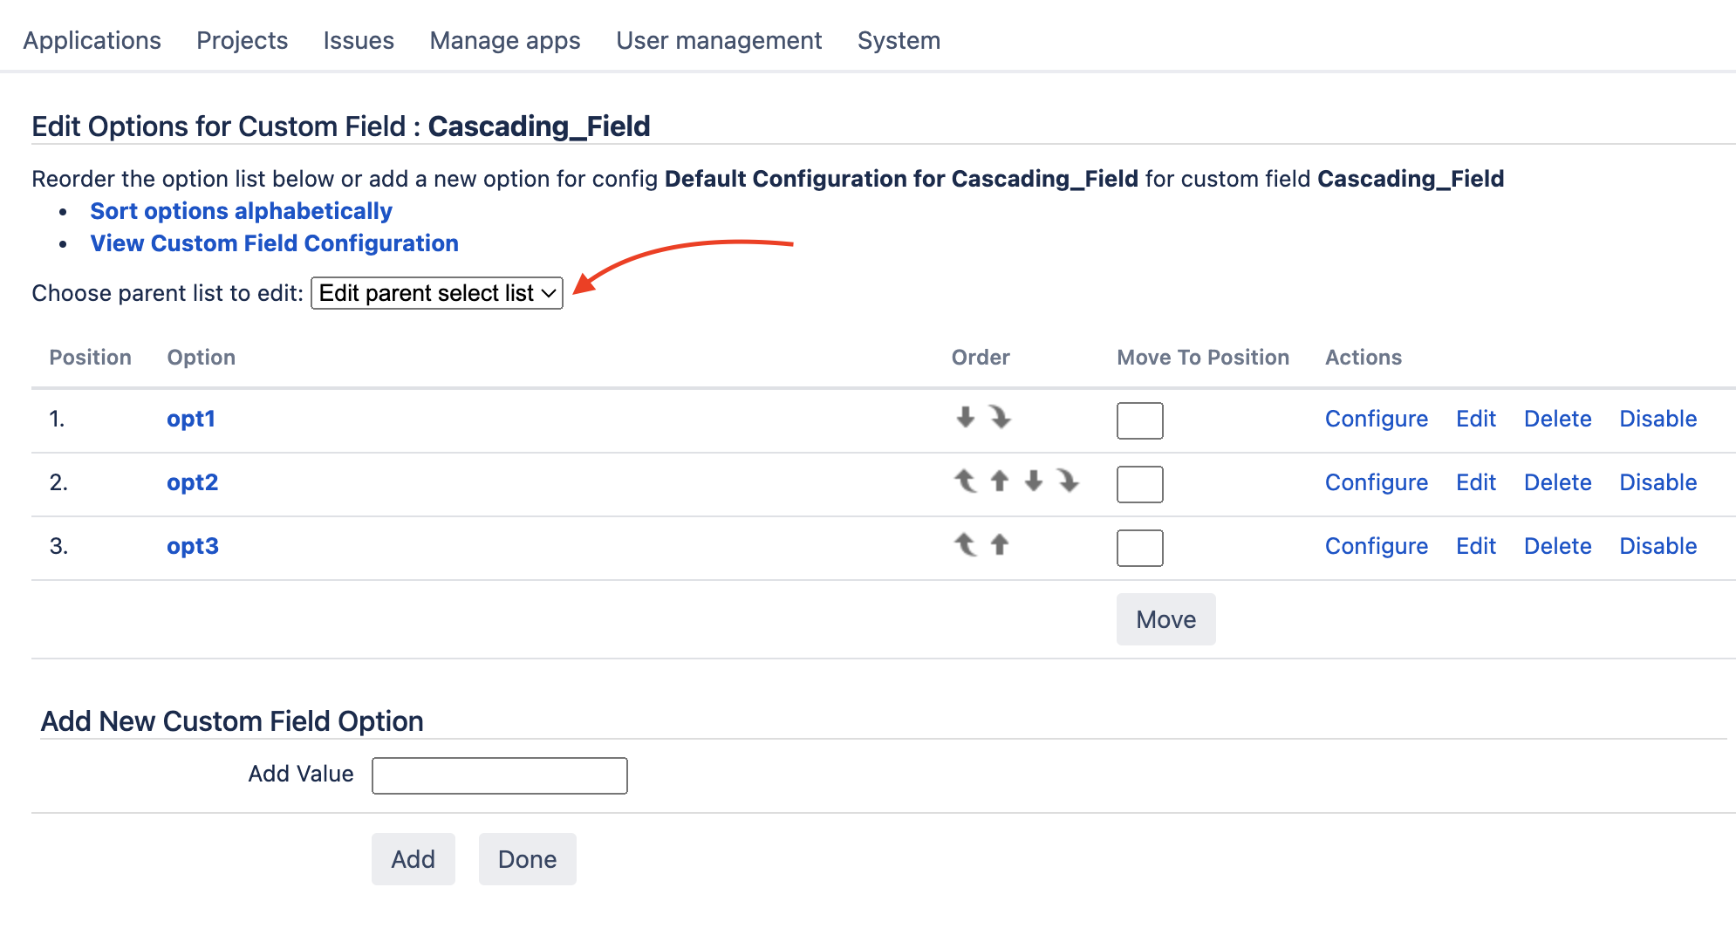
Task: Click Configure for opt2
Action: coord(1376,482)
